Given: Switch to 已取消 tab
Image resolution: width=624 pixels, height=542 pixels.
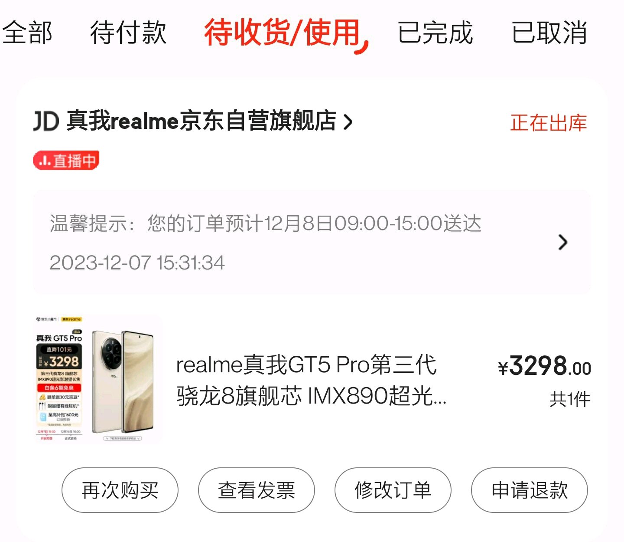Looking at the screenshot, I should (549, 33).
